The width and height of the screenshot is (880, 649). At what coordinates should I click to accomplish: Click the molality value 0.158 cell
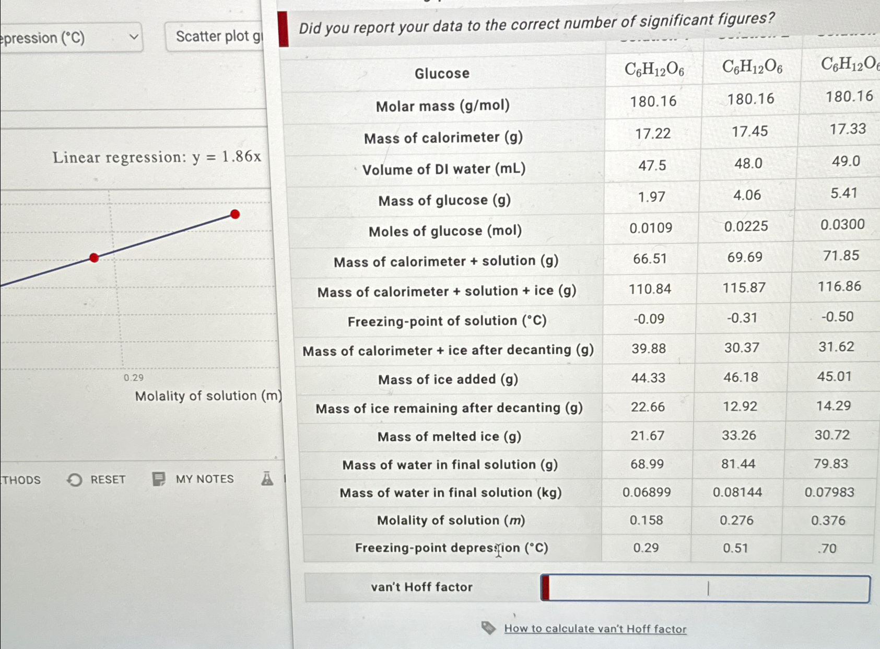646,520
